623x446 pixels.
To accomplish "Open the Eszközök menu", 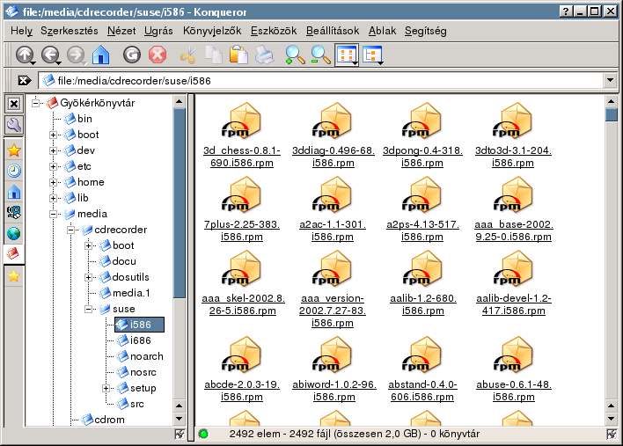I will pyautogui.click(x=274, y=31).
